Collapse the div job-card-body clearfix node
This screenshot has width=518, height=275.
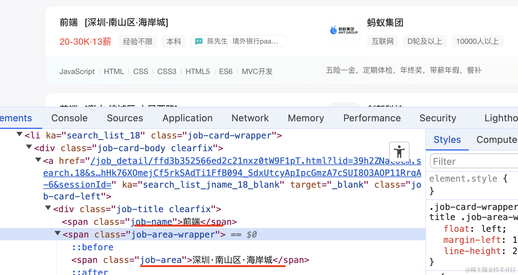(29, 147)
